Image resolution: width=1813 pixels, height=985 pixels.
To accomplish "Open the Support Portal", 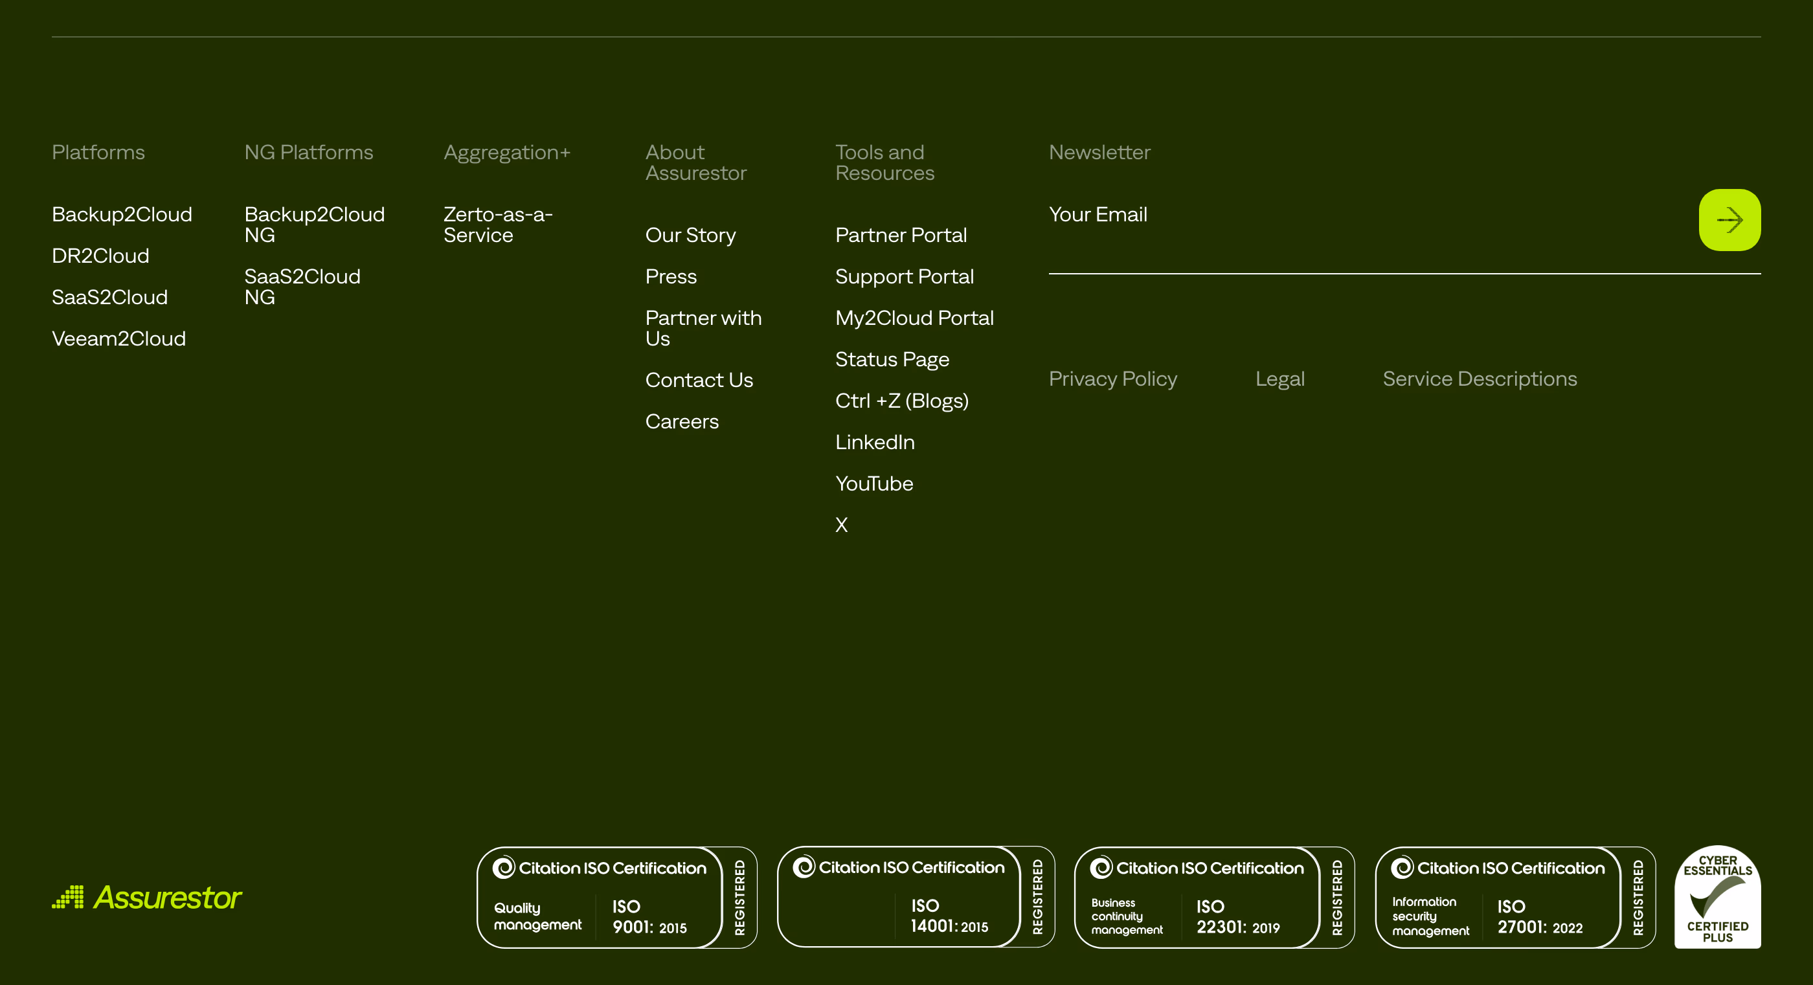I will [x=905, y=276].
